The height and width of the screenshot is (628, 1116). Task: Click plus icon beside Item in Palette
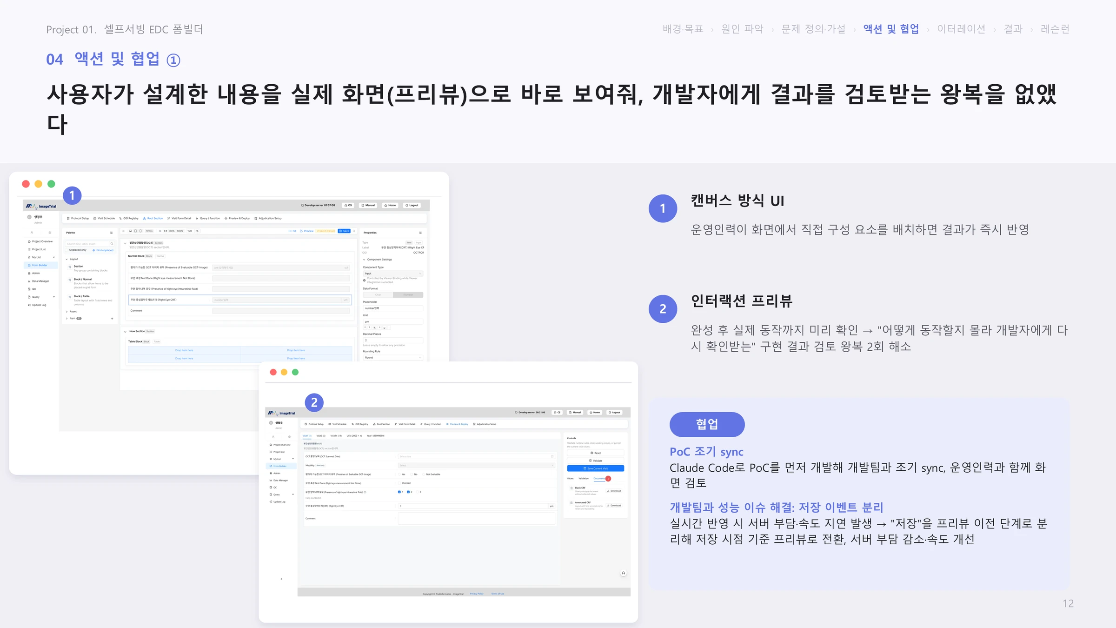point(112,319)
